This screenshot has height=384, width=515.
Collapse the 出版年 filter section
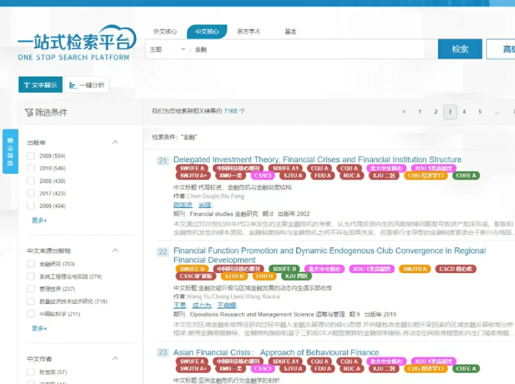click(115, 142)
